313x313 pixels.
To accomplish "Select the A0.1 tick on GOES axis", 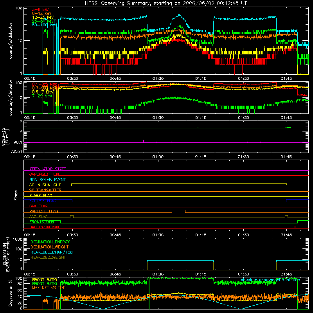I will coord(18,142).
